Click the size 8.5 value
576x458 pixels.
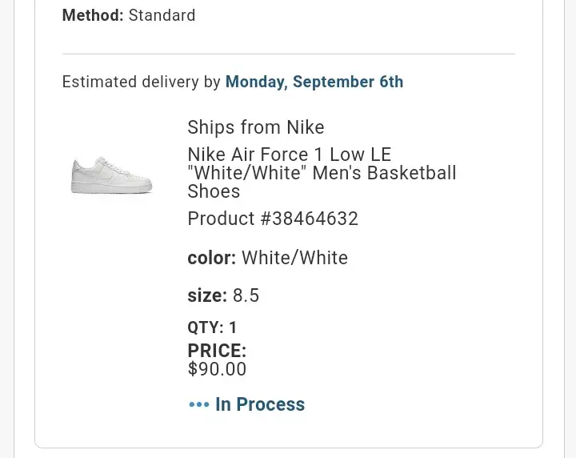[246, 295]
